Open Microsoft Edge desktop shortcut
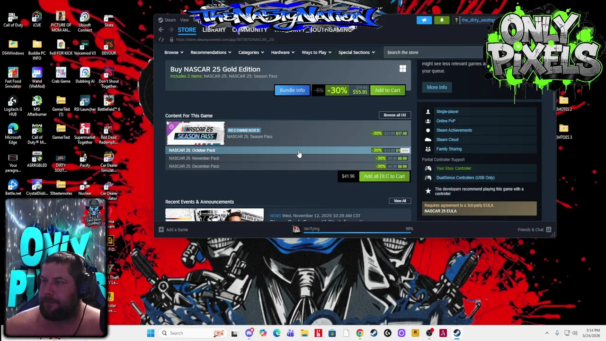 [13, 134]
